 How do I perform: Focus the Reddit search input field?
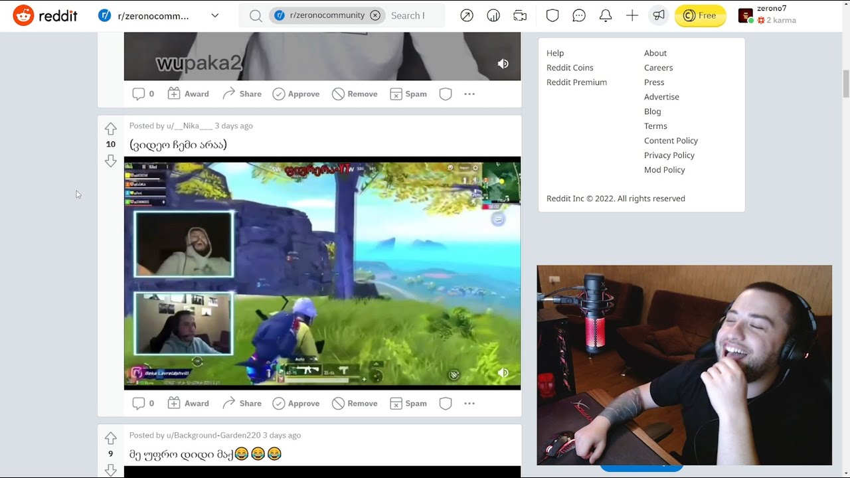click(x=408, y=15)
